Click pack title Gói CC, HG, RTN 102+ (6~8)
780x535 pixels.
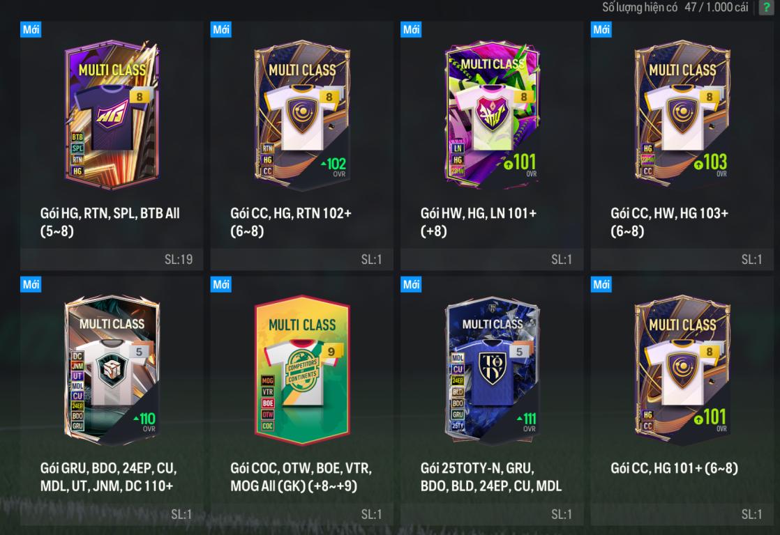tap(290, 222)
